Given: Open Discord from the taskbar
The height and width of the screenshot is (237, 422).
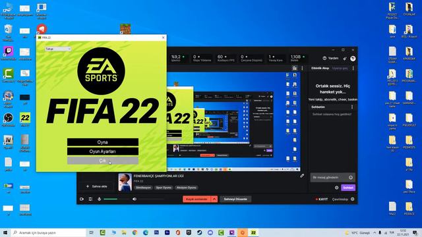Looking at the screenshot, I should coord(210,232).
